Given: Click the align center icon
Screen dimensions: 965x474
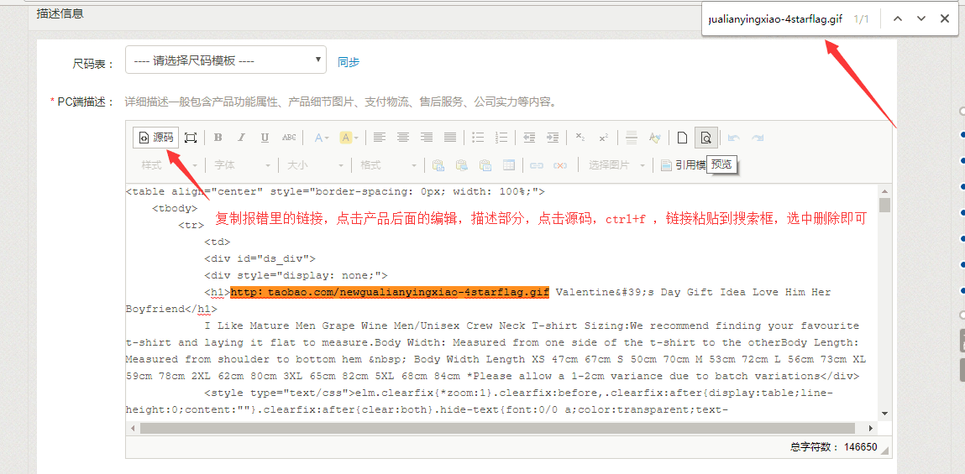Looking at the screenshot, I should pyautogui.click(x=403, y=138).
